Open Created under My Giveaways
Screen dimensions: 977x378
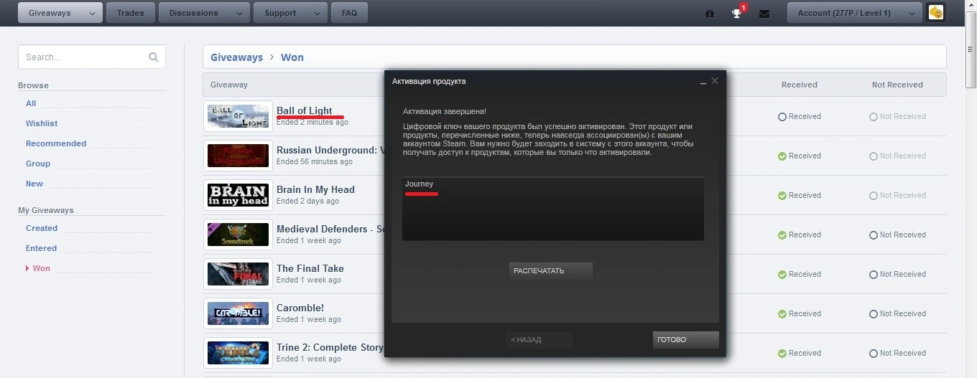(x=42, y=228)
